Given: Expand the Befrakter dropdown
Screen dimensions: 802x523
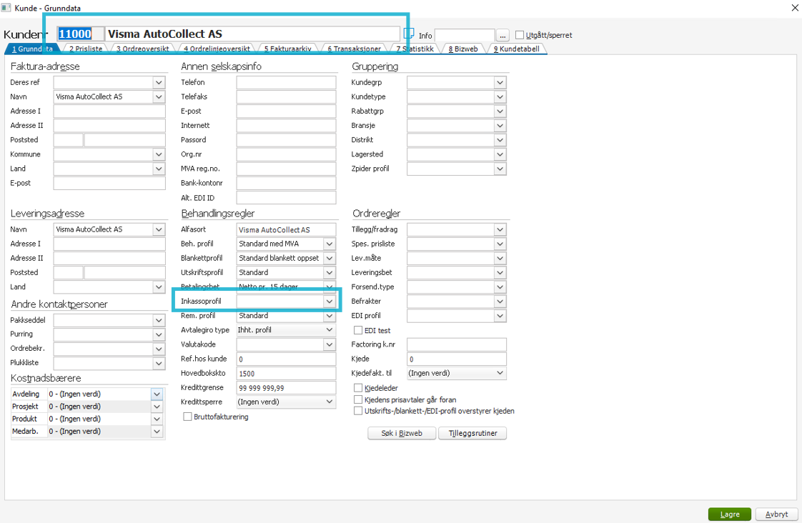Looking at the screenshot, I should [500, 302].
